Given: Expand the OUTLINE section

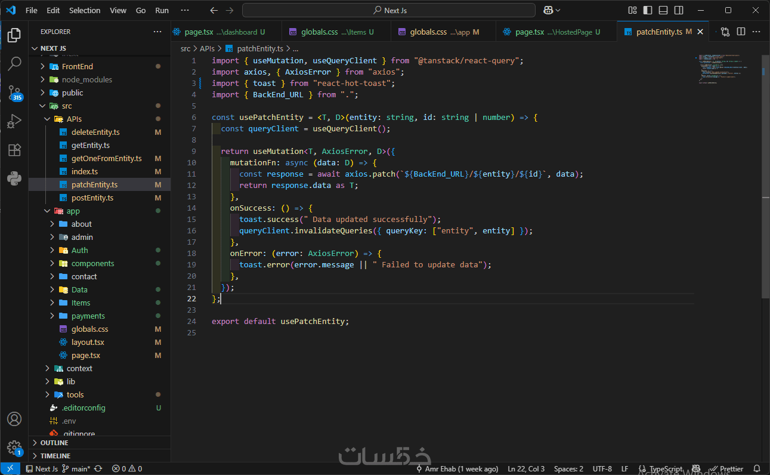Looking at the screenshot, I should [x=100, y=443].
